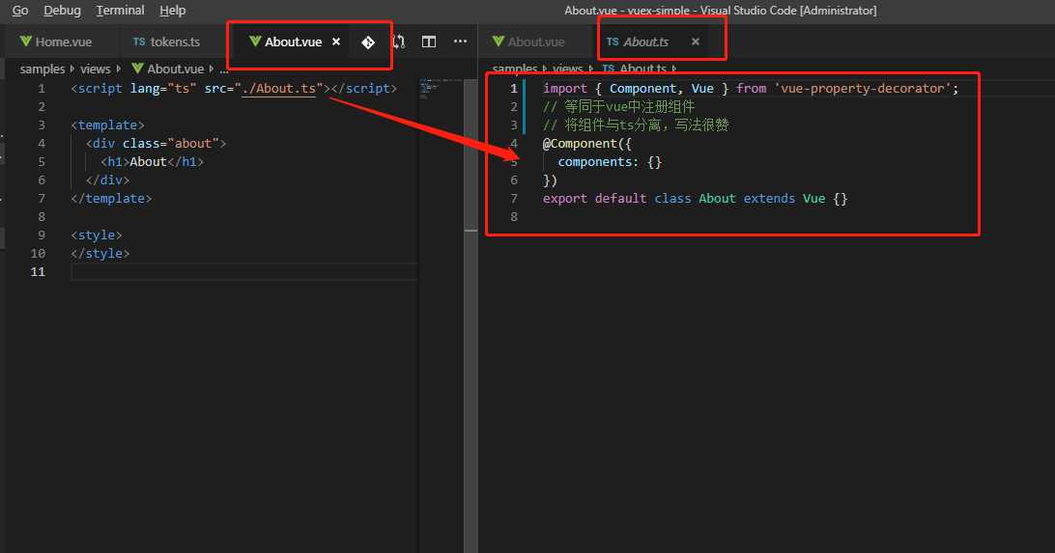Click the <h1>About</h1> line
Image resolution: width=1055 pixels, height=553 pixels.
tap(152, 162)
